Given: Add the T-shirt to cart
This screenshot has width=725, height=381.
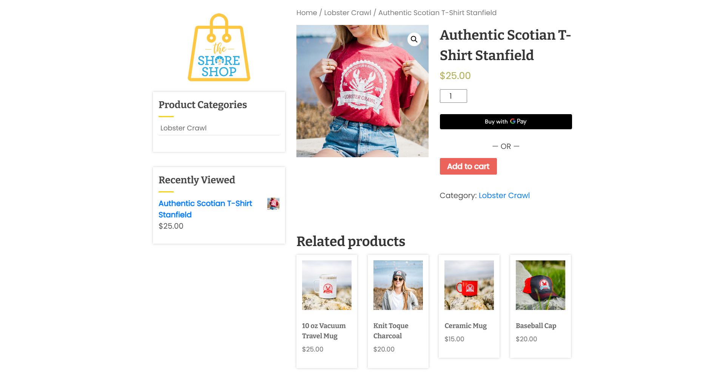Looking at the screenshot, I should (x=468, y=166).
